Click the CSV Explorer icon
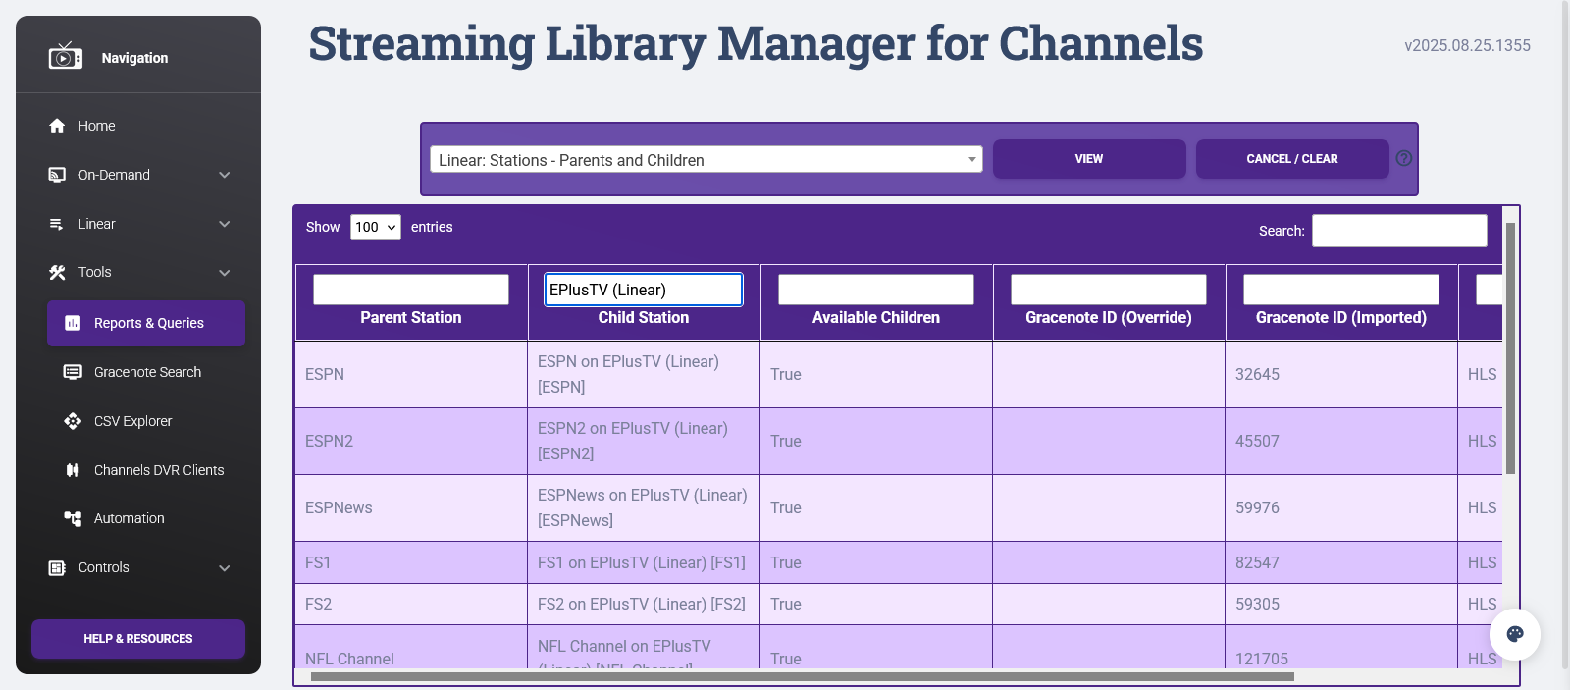1570x690 pixels. point(73,421)
